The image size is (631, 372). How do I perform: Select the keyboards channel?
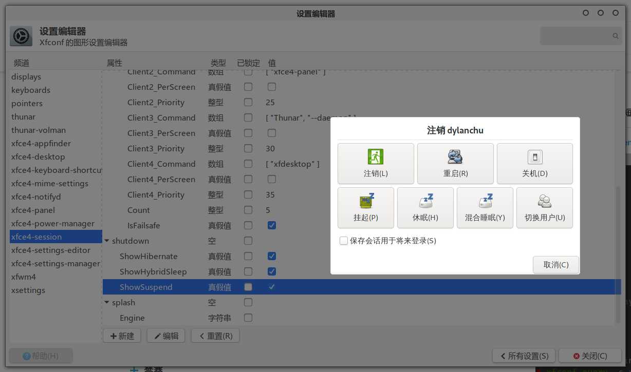pyautogui.click(x=56, y=90)
